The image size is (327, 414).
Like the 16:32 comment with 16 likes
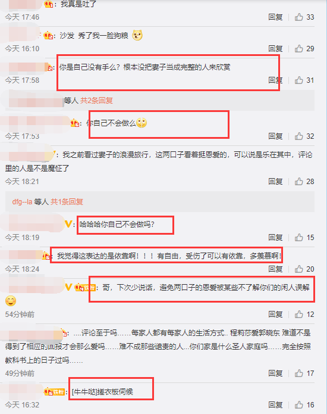[x=299, y=404]
